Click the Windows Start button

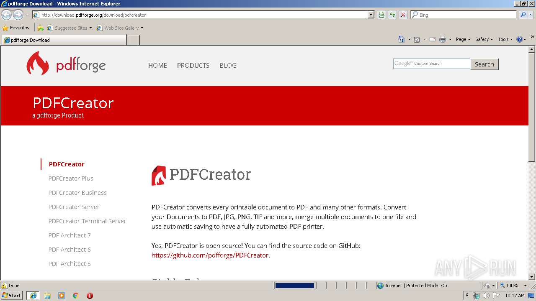pos(12,296)
